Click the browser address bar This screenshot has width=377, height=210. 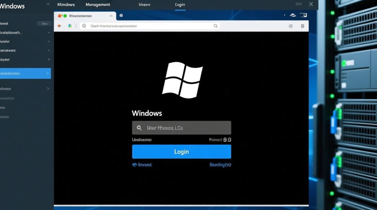pos(149,26)
